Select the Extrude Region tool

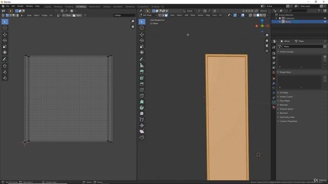click(x=142, y=72)
